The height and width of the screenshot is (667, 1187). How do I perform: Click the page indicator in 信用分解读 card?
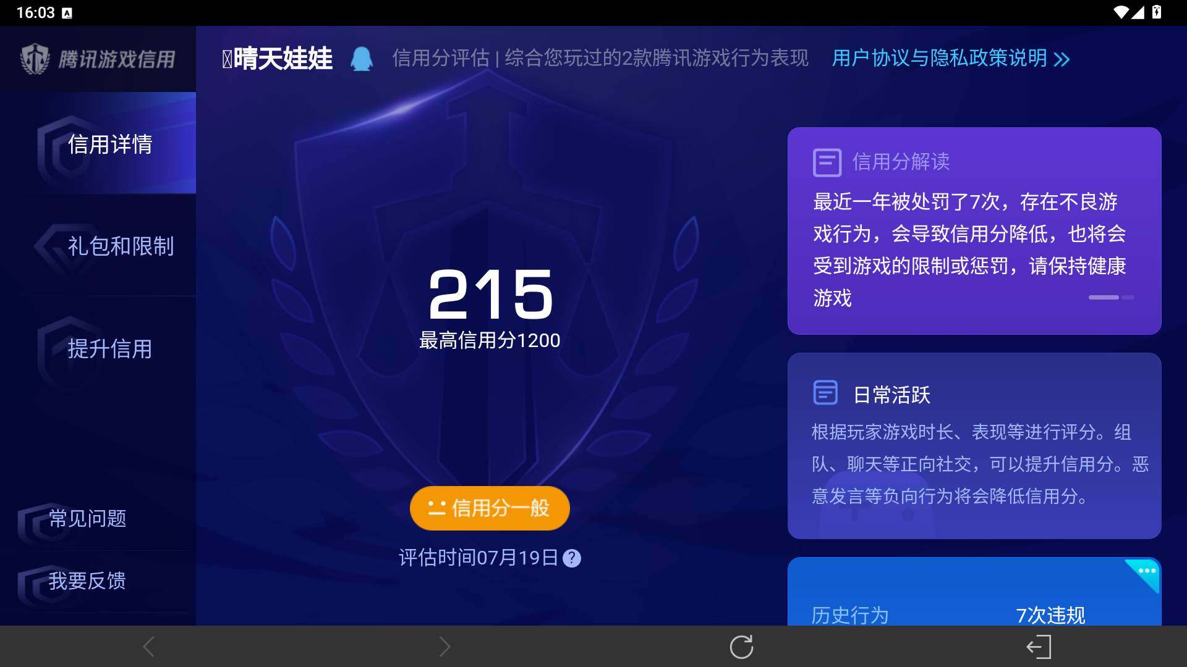click(1111, 297)
